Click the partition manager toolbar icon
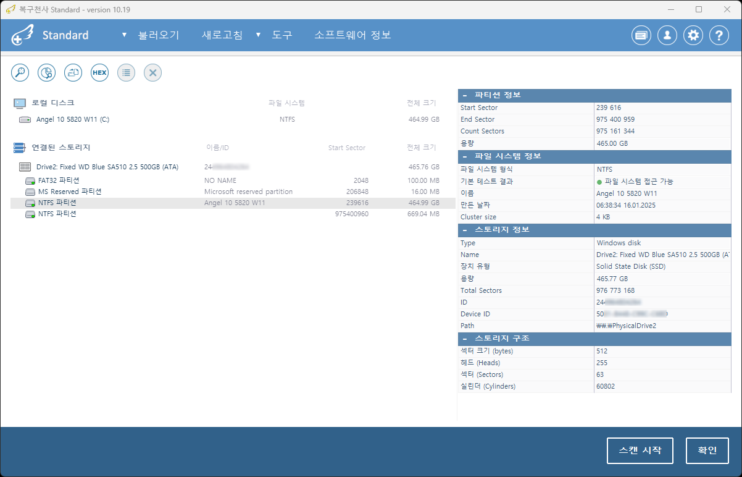Image resolution: width=742 pixels, height=477 pixels. 73,72
